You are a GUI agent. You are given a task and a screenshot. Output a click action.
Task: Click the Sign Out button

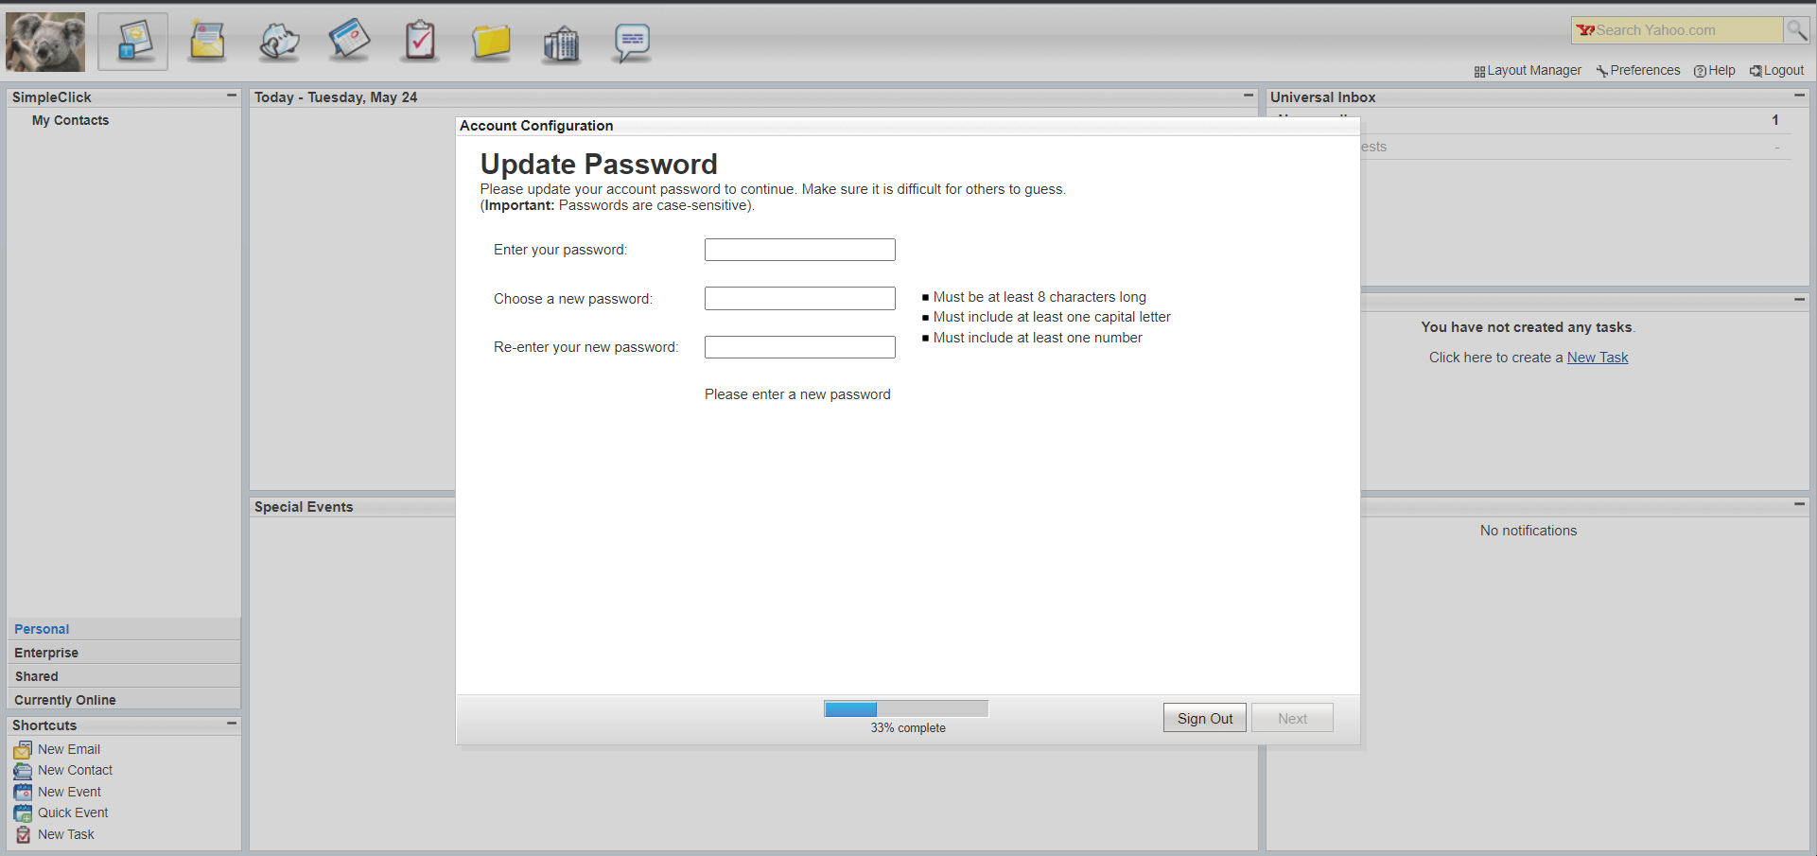(1205, 718)
